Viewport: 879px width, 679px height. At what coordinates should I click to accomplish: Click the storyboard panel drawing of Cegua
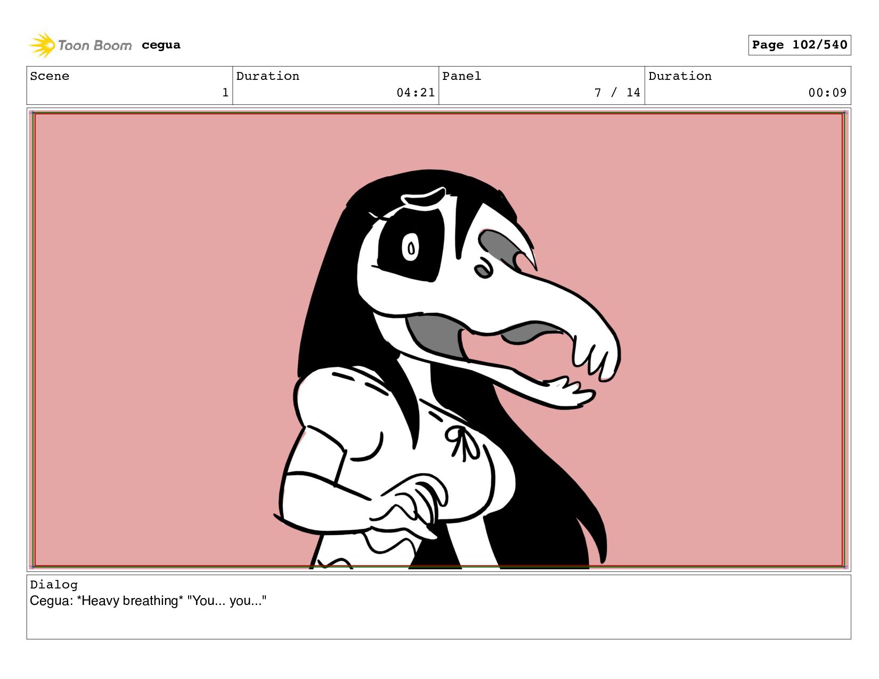[x=438, y=340]
